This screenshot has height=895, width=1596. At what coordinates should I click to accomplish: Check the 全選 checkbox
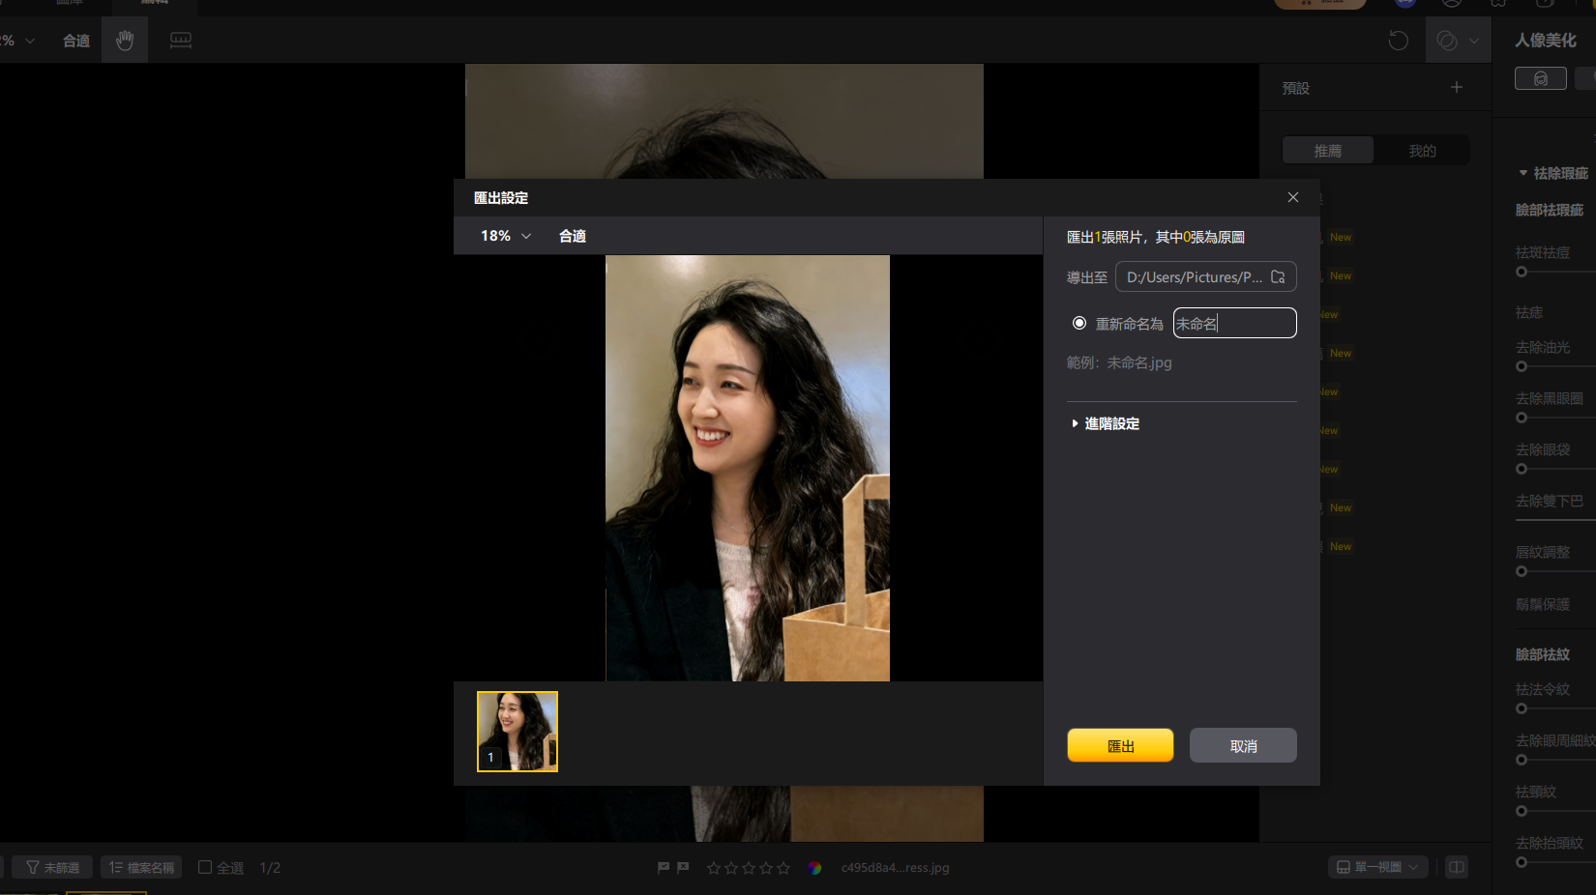point(205,867)
